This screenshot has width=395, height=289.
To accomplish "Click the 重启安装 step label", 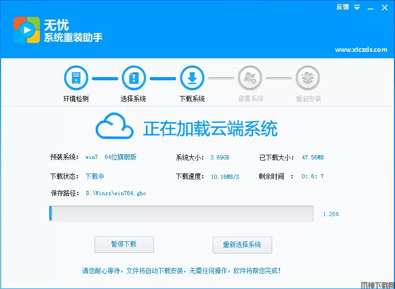I will (x=309, y=99).
